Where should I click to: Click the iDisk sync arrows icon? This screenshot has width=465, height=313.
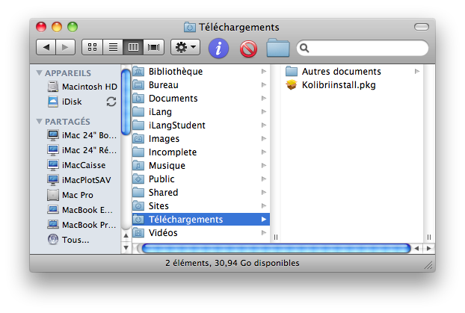(111, 102)
